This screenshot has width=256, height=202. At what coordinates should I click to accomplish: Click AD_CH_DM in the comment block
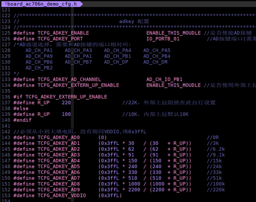(x=155, y=62)
